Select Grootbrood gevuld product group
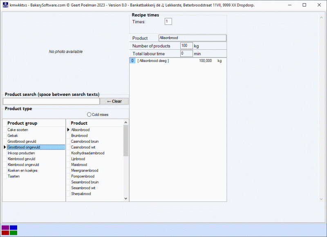The image size is (327, 237). click(x=22, y=141)
